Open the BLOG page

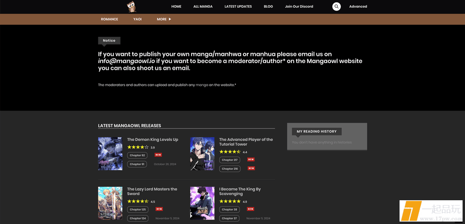click(268, 7)
